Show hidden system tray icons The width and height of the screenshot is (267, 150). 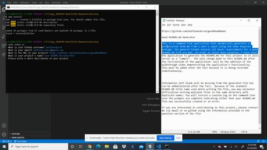[x=214, y=146]
